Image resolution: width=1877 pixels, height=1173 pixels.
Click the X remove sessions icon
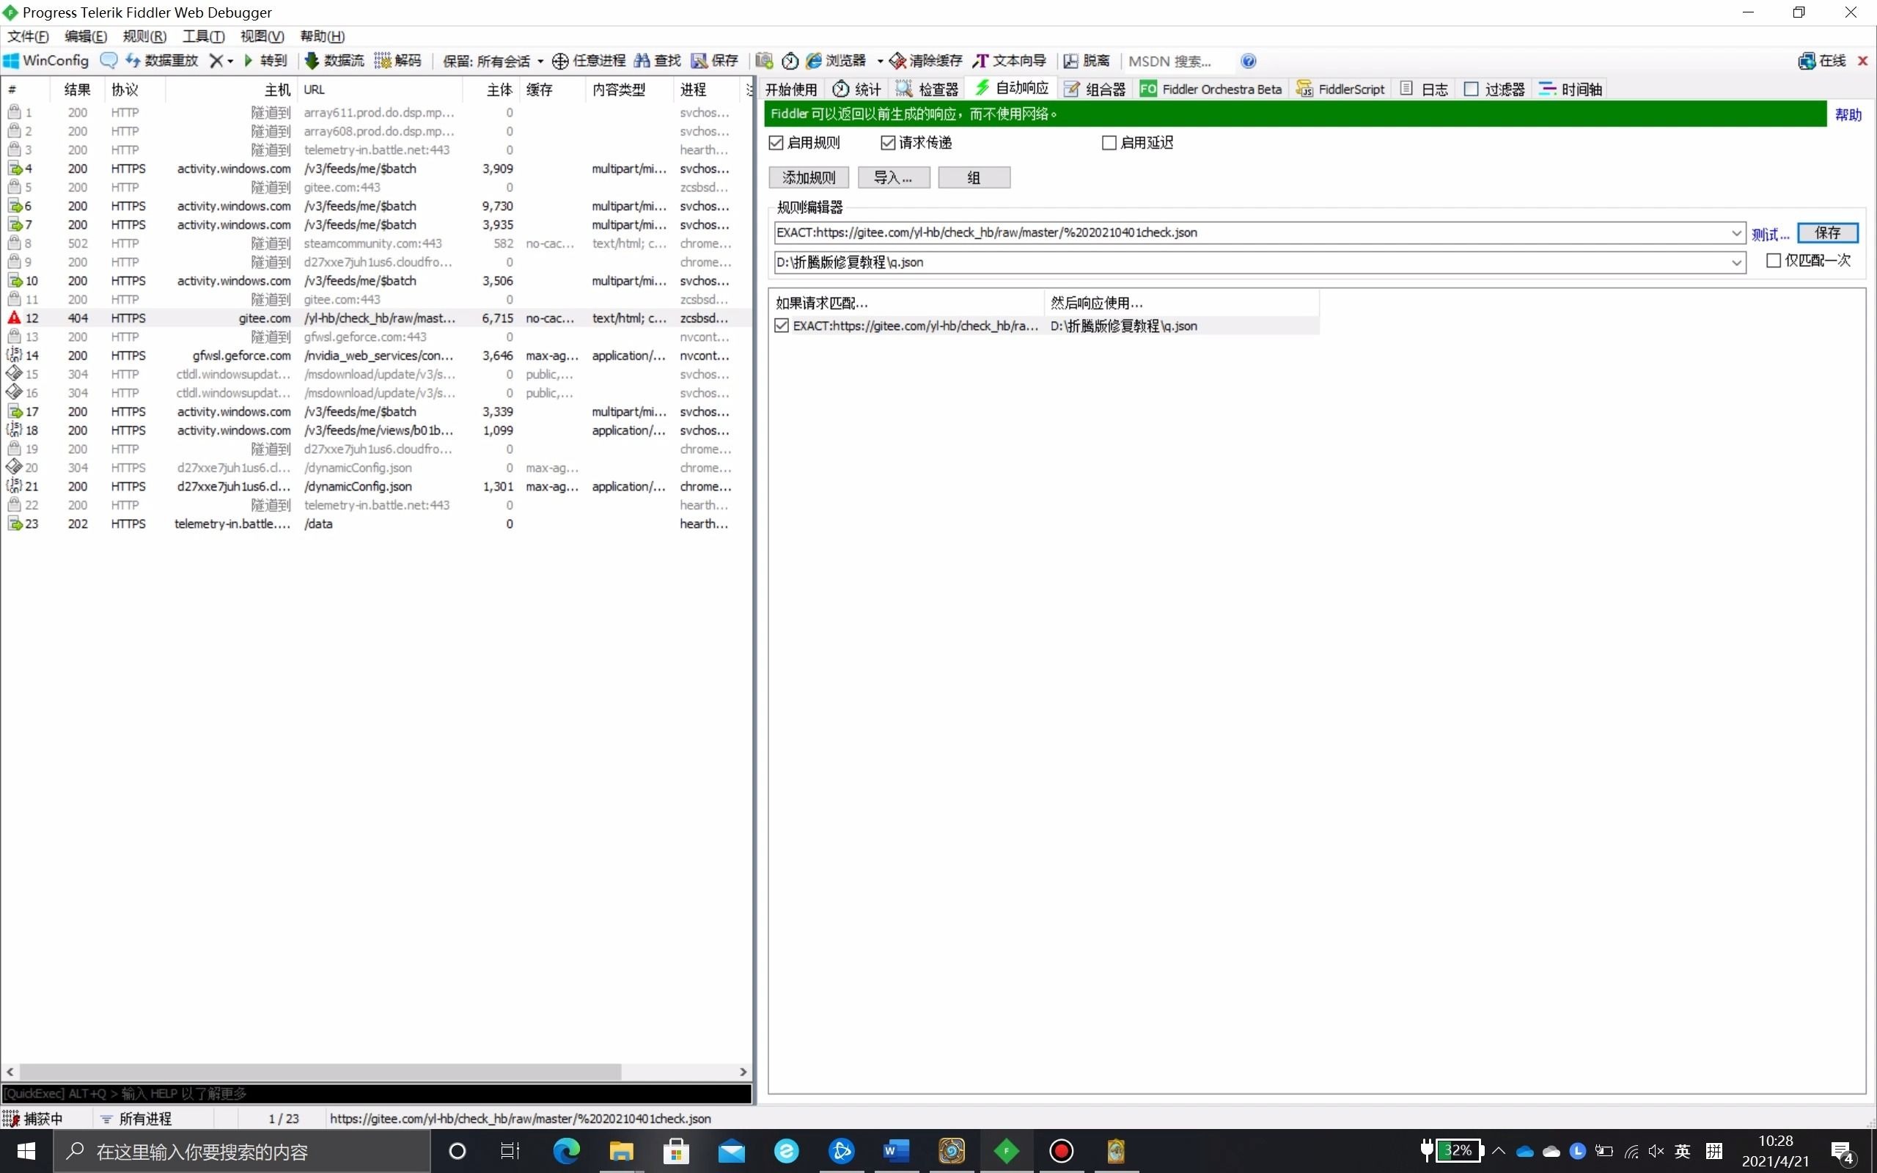[216, 61]
